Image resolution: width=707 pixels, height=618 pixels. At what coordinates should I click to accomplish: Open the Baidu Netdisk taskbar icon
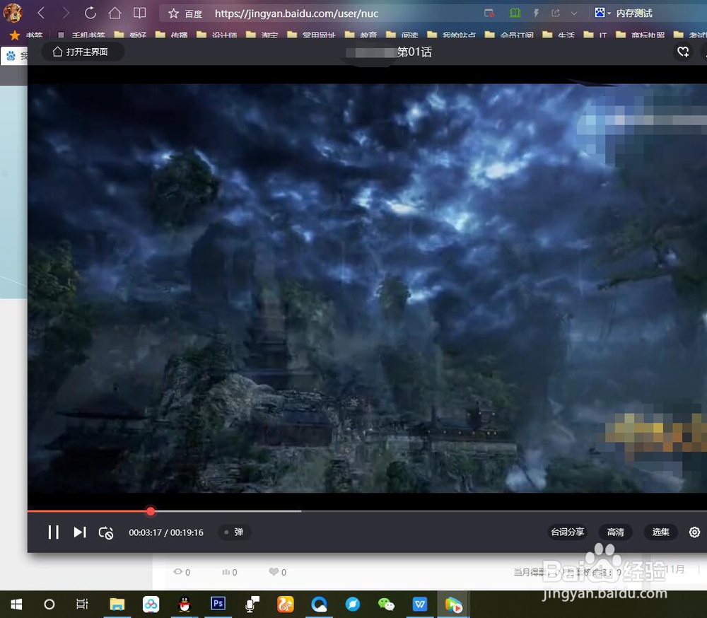click(x=151, y=604)
